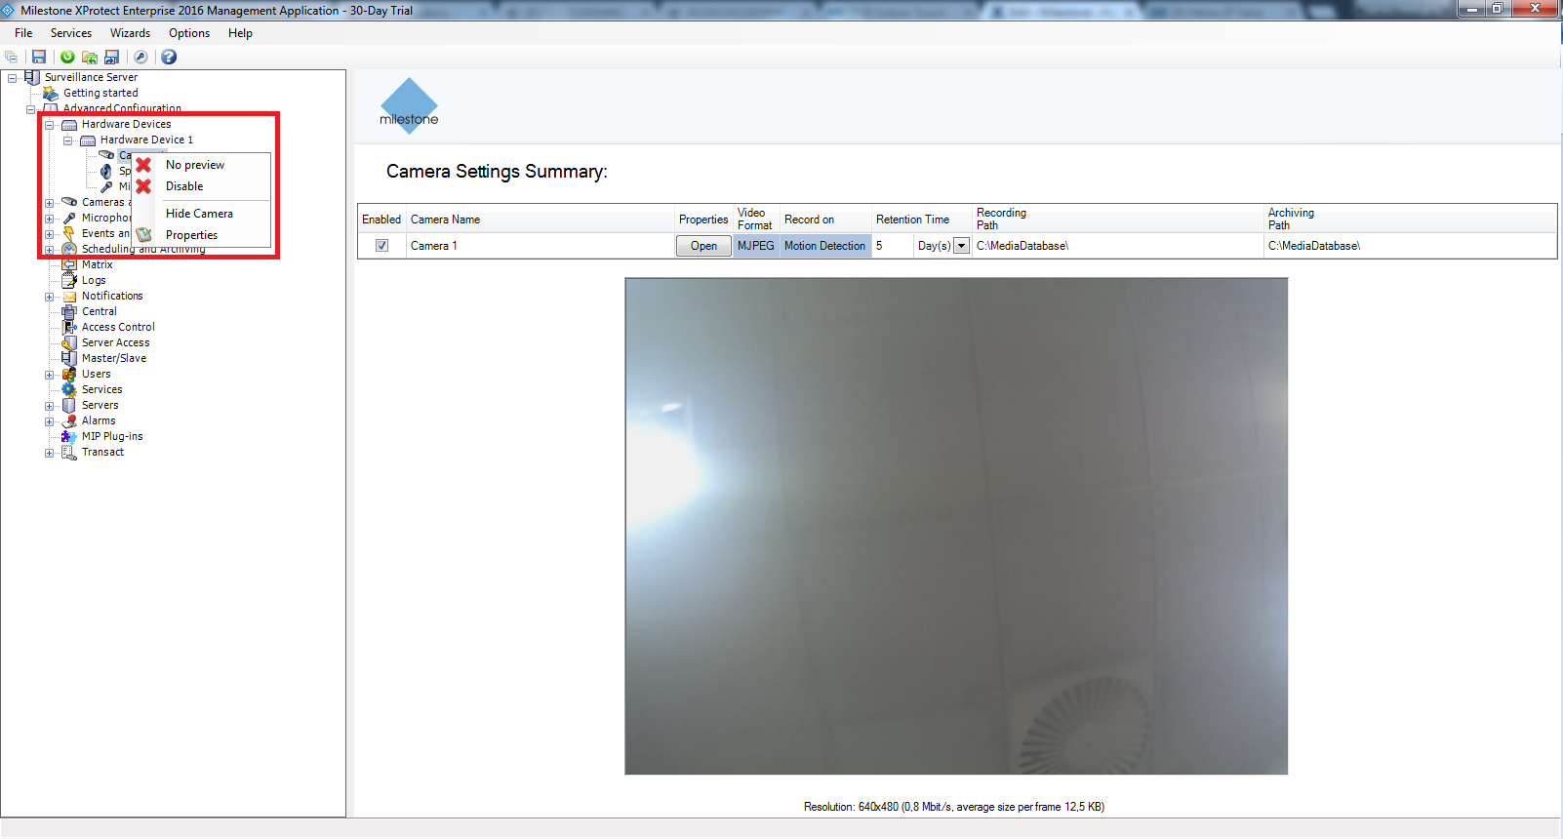Click the Motion Detection record setting
Image resolution: width=1563 pixels, height=839 pixels.
[x=824, y=246]
